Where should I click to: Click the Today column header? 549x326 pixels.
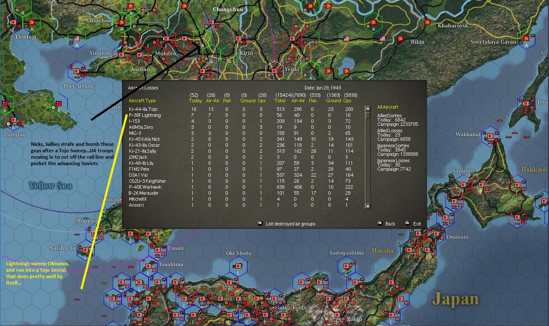tap(195, 101)
